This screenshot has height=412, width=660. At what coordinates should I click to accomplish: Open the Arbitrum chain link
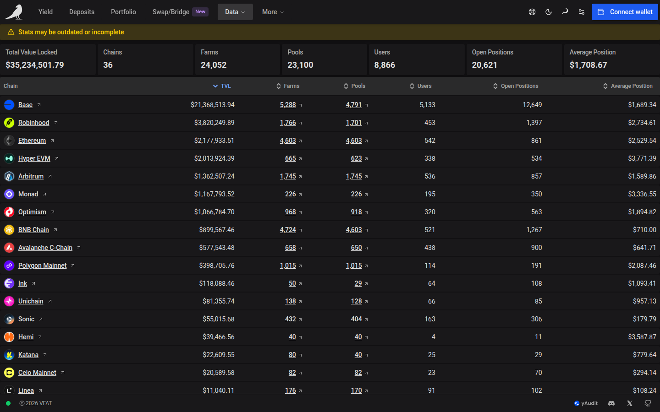pyautogui.click(x=31, y=176)
